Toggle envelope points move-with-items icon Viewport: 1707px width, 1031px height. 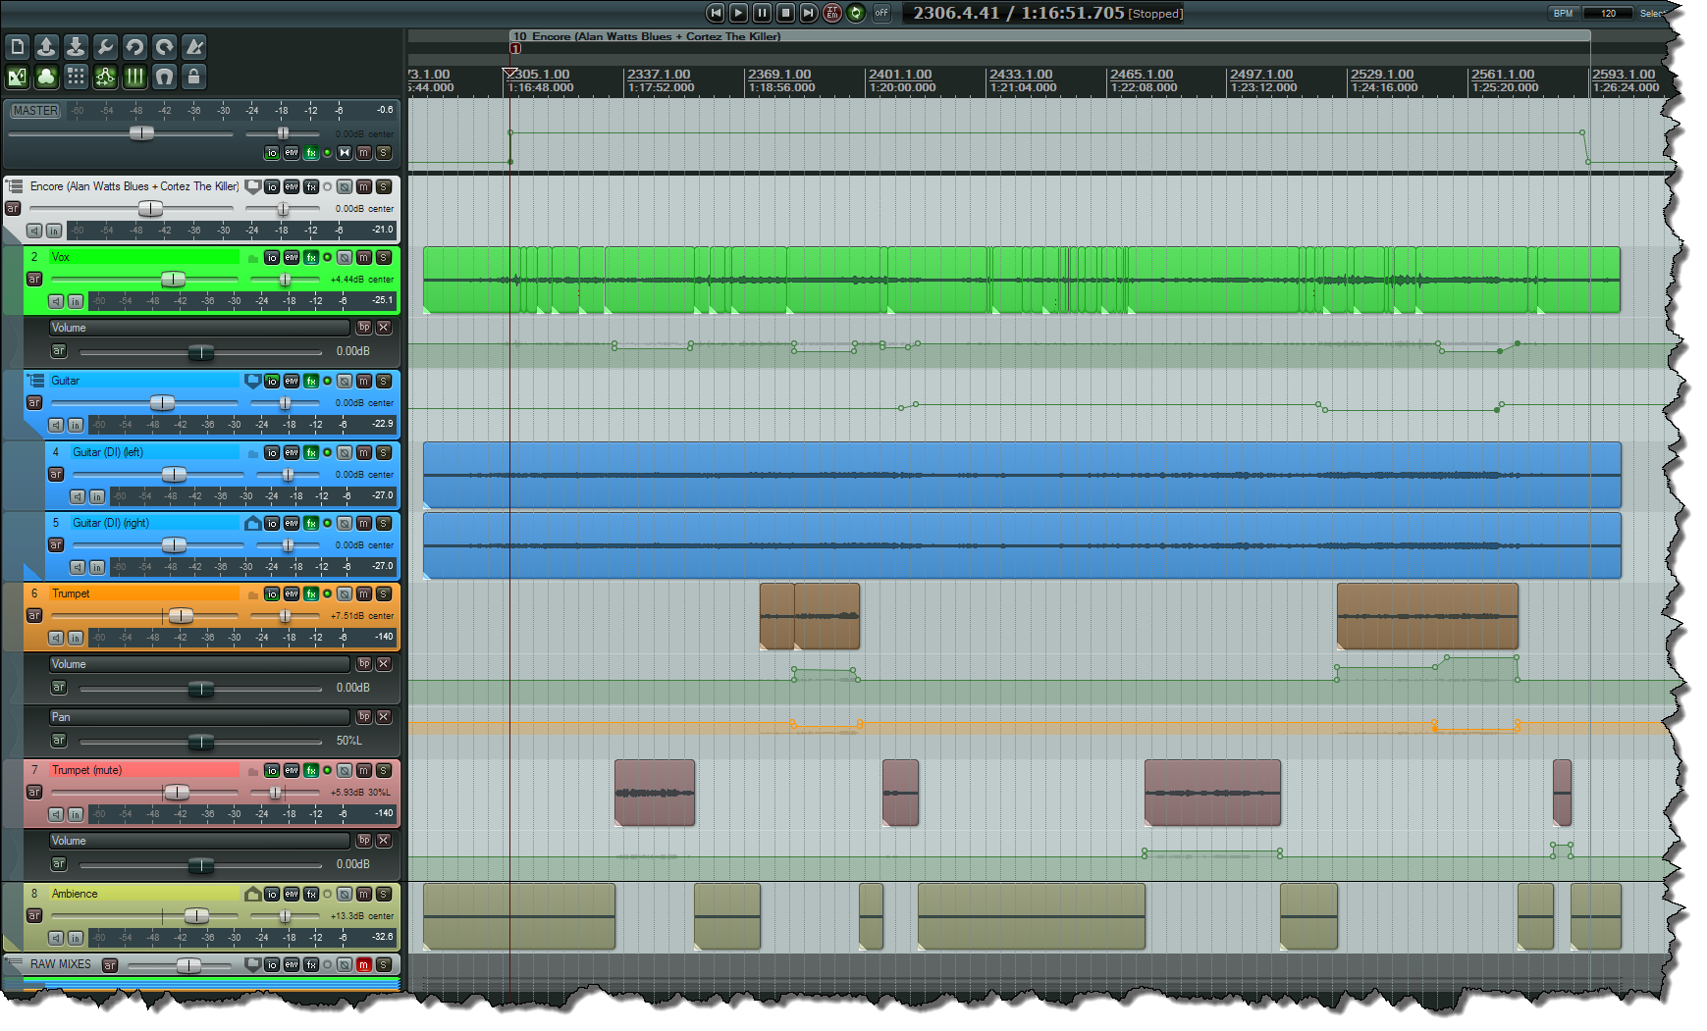(105, 77)
